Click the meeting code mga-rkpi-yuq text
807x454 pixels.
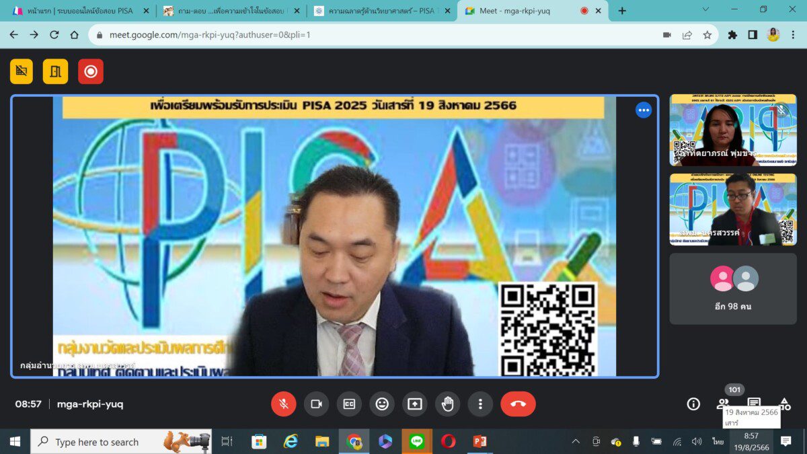pos(90,404)
